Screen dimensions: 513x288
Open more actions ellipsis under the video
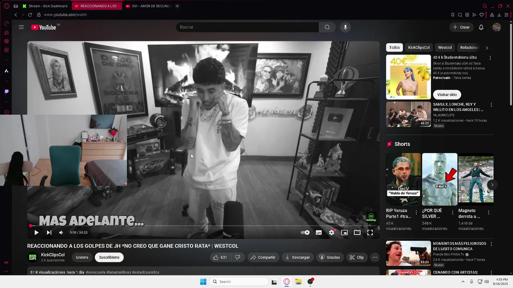coord(375,257)
